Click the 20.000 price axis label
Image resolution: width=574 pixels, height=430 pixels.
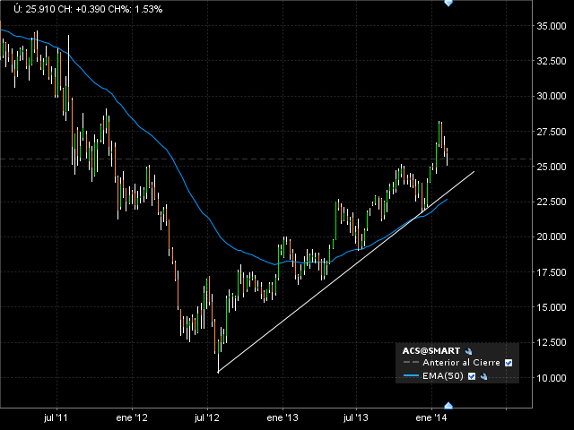[x=552, y=236]
